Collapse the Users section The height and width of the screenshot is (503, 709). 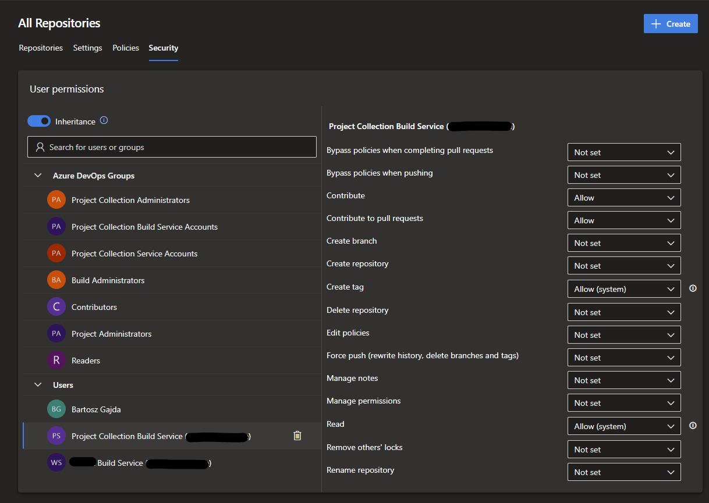[x=38, y=385]
